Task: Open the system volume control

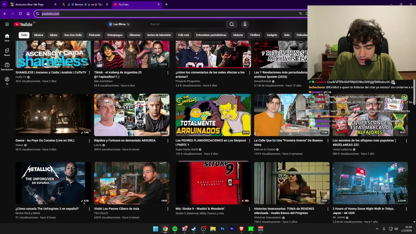Action: (x=396, y=229)
